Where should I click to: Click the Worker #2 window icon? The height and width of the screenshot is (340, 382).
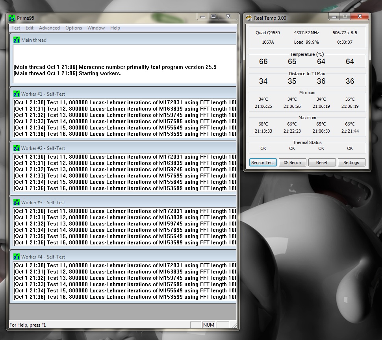click(16, 148)
